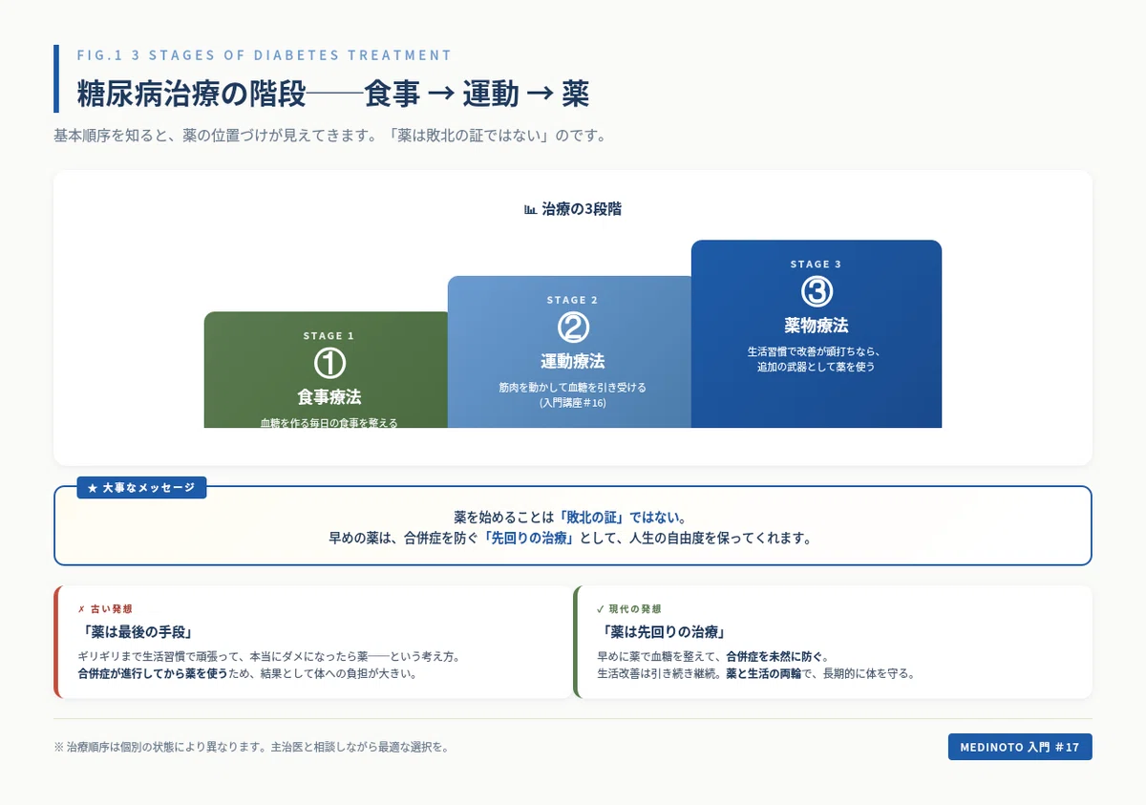Click the green checkmark next to 現代の発想
This screenshot has width=1146, height=805.
(x=601, y=608)
